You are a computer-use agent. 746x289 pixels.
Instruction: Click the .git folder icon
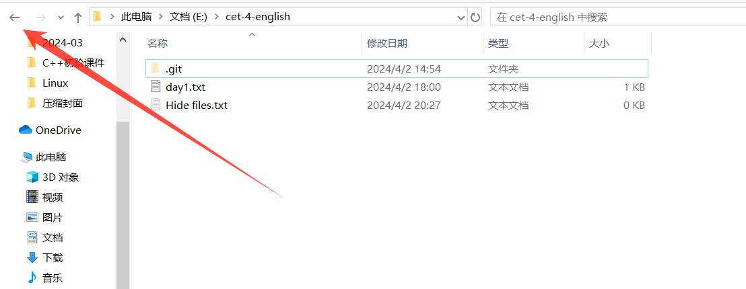click(x=155, y=69)
